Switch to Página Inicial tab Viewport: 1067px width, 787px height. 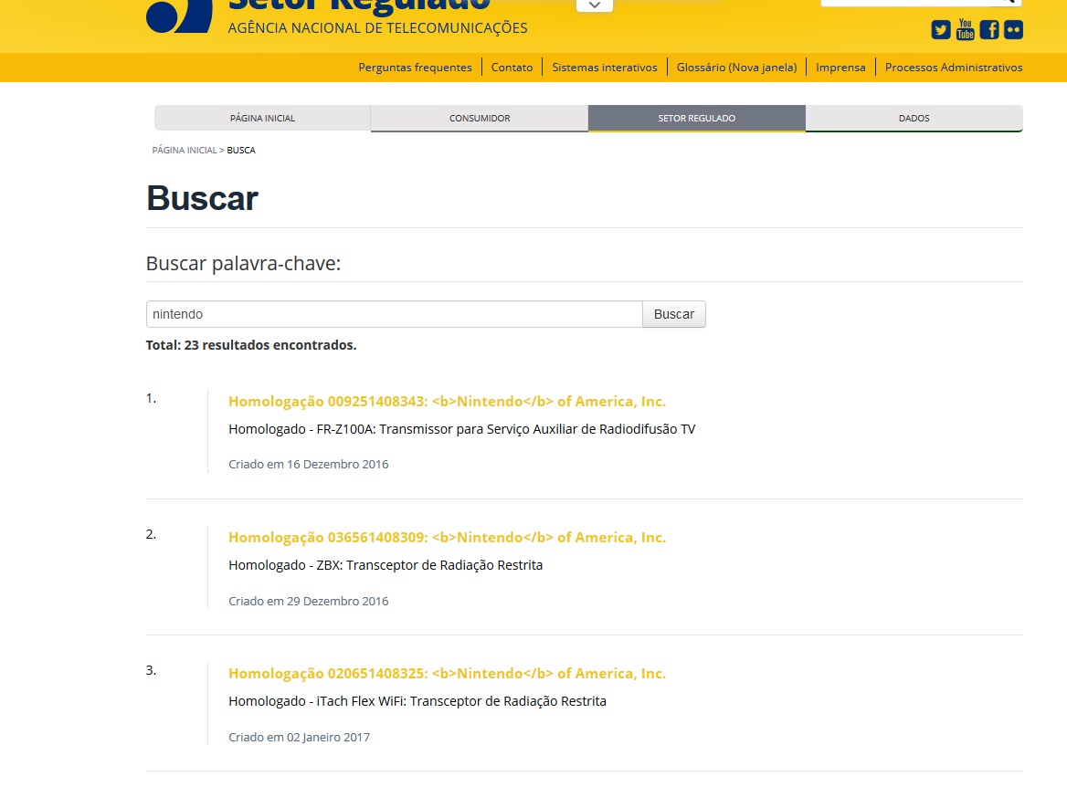(263, 119)
